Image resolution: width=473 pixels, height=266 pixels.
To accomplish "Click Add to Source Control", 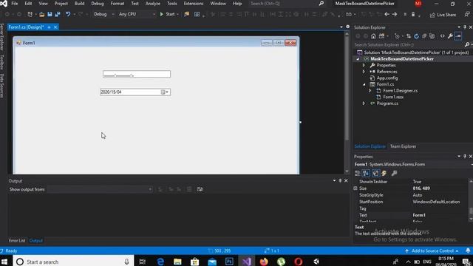I will click(x=432, y=251).
